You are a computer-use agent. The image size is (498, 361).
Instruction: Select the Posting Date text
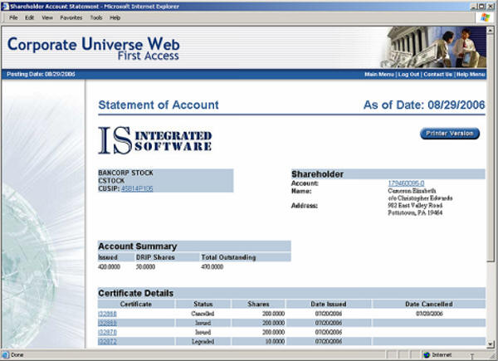[x=41, y=75]
